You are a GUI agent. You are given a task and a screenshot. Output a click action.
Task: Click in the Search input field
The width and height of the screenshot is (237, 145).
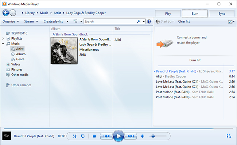110,22
